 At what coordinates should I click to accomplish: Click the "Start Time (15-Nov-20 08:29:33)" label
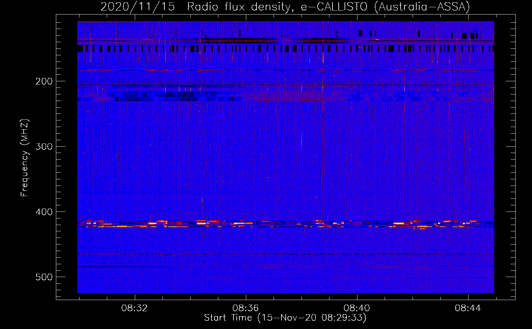(285, 318)
